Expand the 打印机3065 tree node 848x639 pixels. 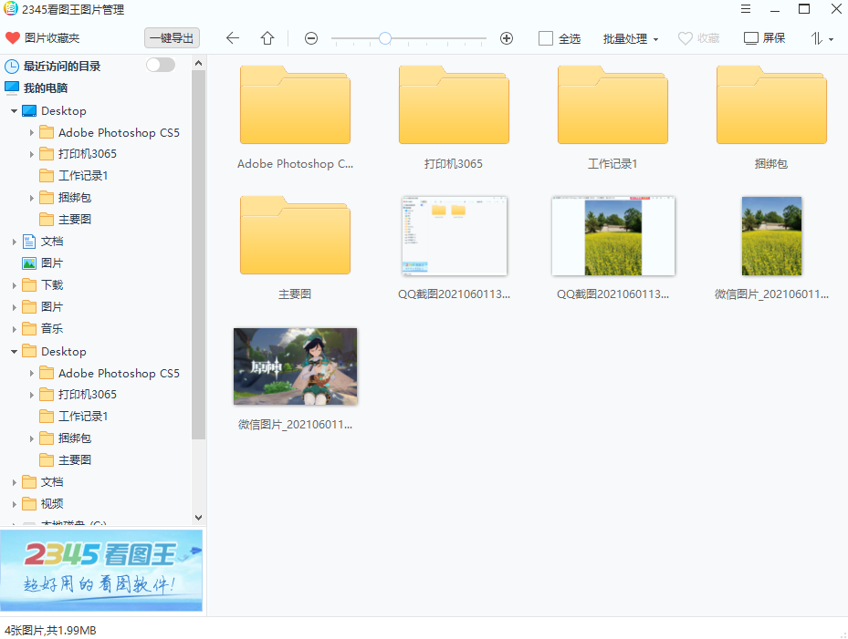(x=32, y=154)
